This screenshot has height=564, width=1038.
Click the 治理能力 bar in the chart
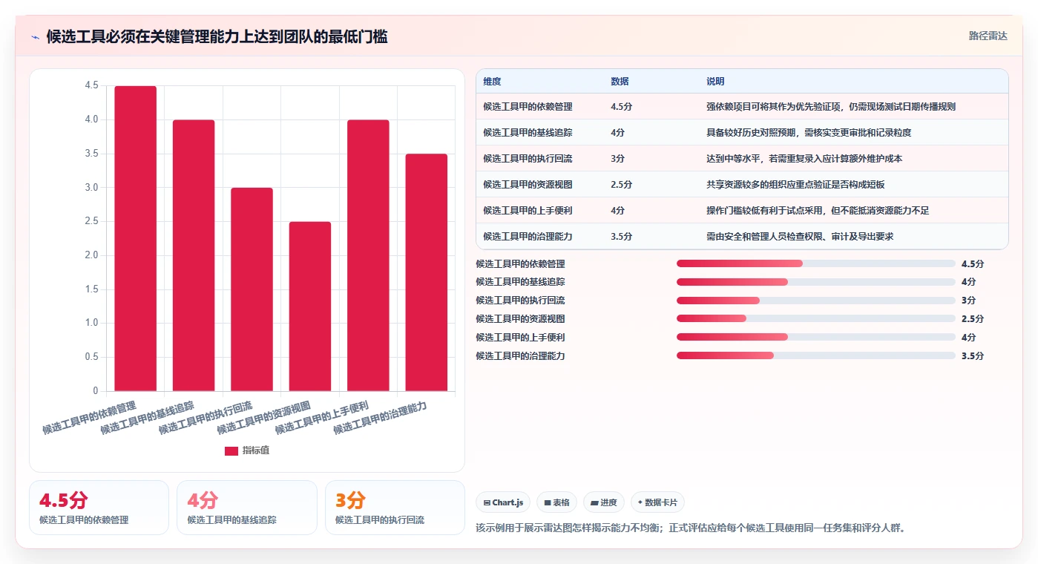point(427,272)
